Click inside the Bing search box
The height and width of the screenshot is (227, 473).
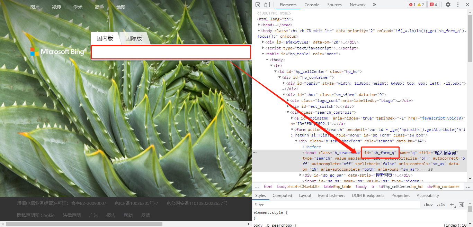pyautogui.click(x=171, y=52)
